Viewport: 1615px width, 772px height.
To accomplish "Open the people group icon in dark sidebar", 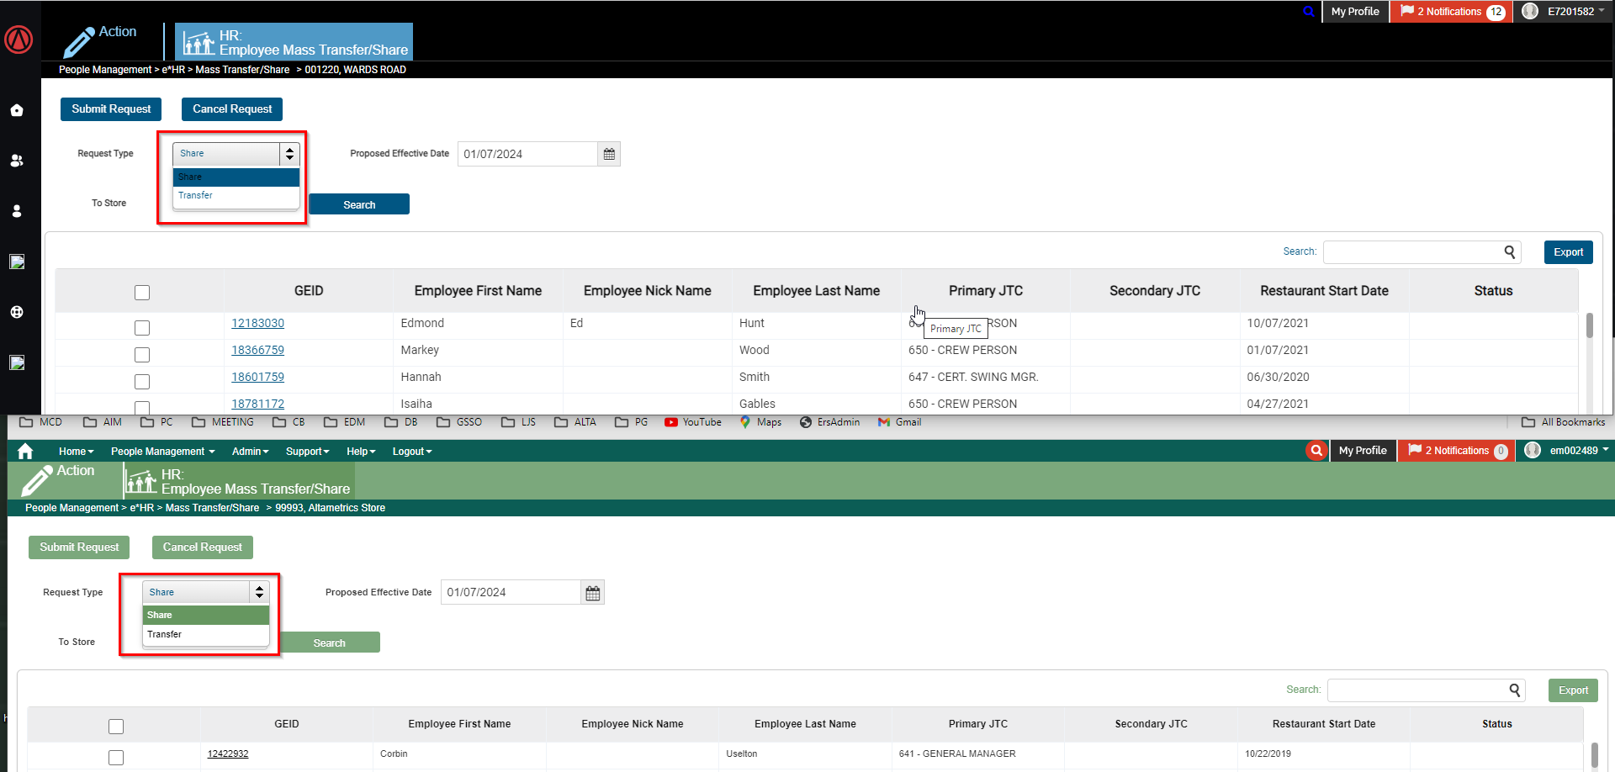I will pyautogui.click(x=17, y=161).
